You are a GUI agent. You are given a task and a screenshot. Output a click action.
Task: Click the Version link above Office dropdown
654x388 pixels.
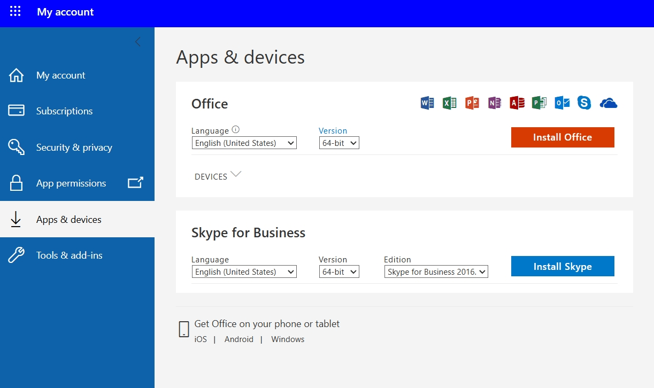333,130
